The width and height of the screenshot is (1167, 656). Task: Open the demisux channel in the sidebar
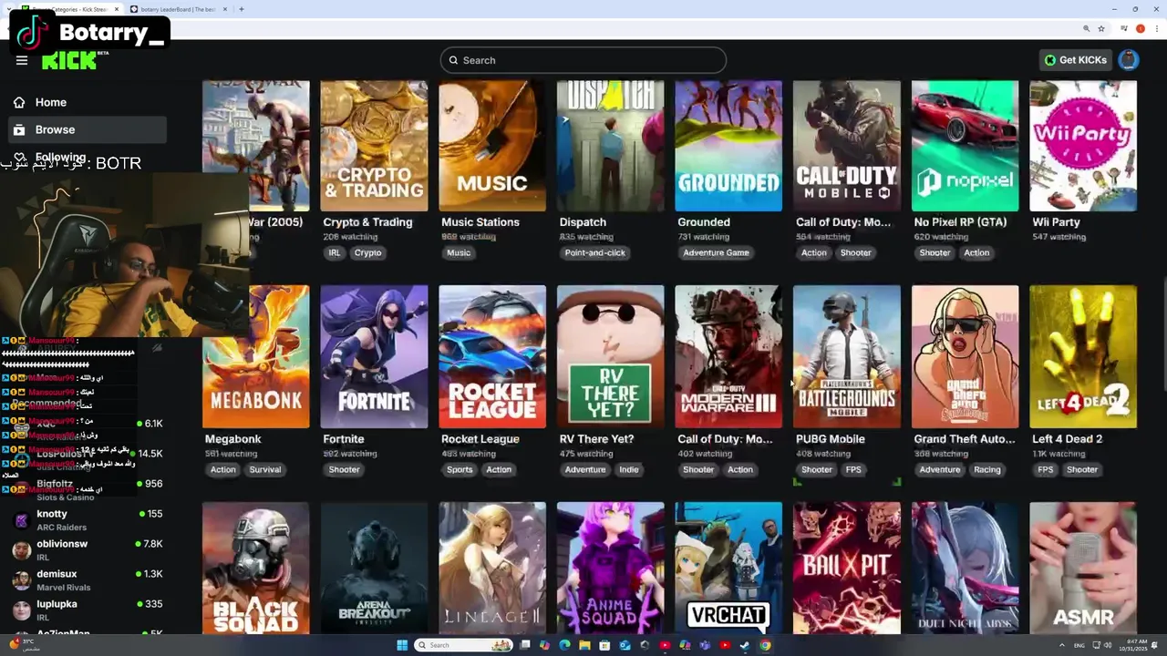[x=87, y=580]
